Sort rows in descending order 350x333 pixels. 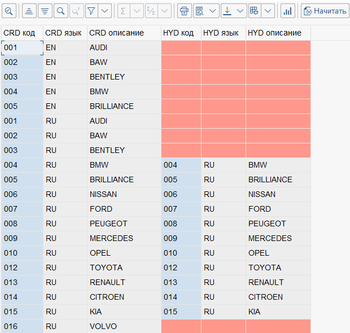[x=45, y=11]
